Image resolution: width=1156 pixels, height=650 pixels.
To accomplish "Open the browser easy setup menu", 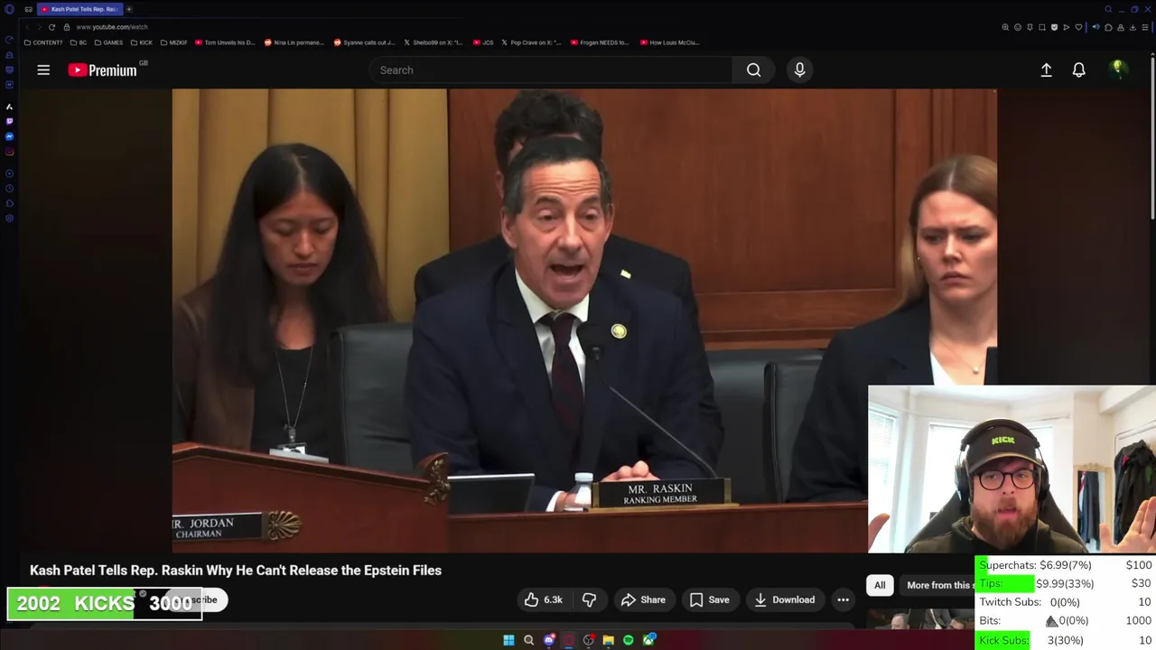I will click(x=1145, y=27).
